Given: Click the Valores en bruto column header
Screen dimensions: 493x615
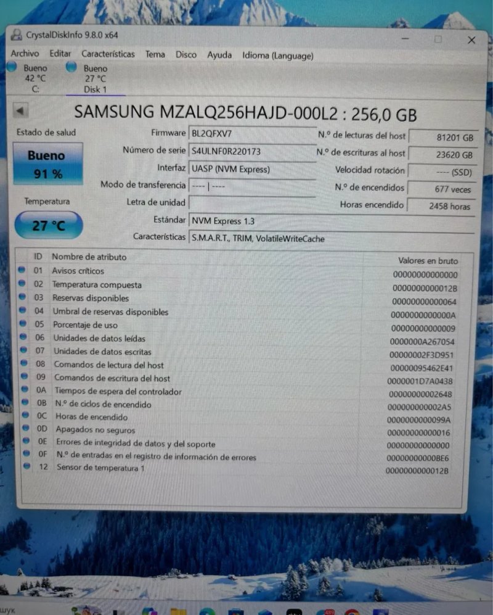Looking at the screenshot, I should point(428,261).
